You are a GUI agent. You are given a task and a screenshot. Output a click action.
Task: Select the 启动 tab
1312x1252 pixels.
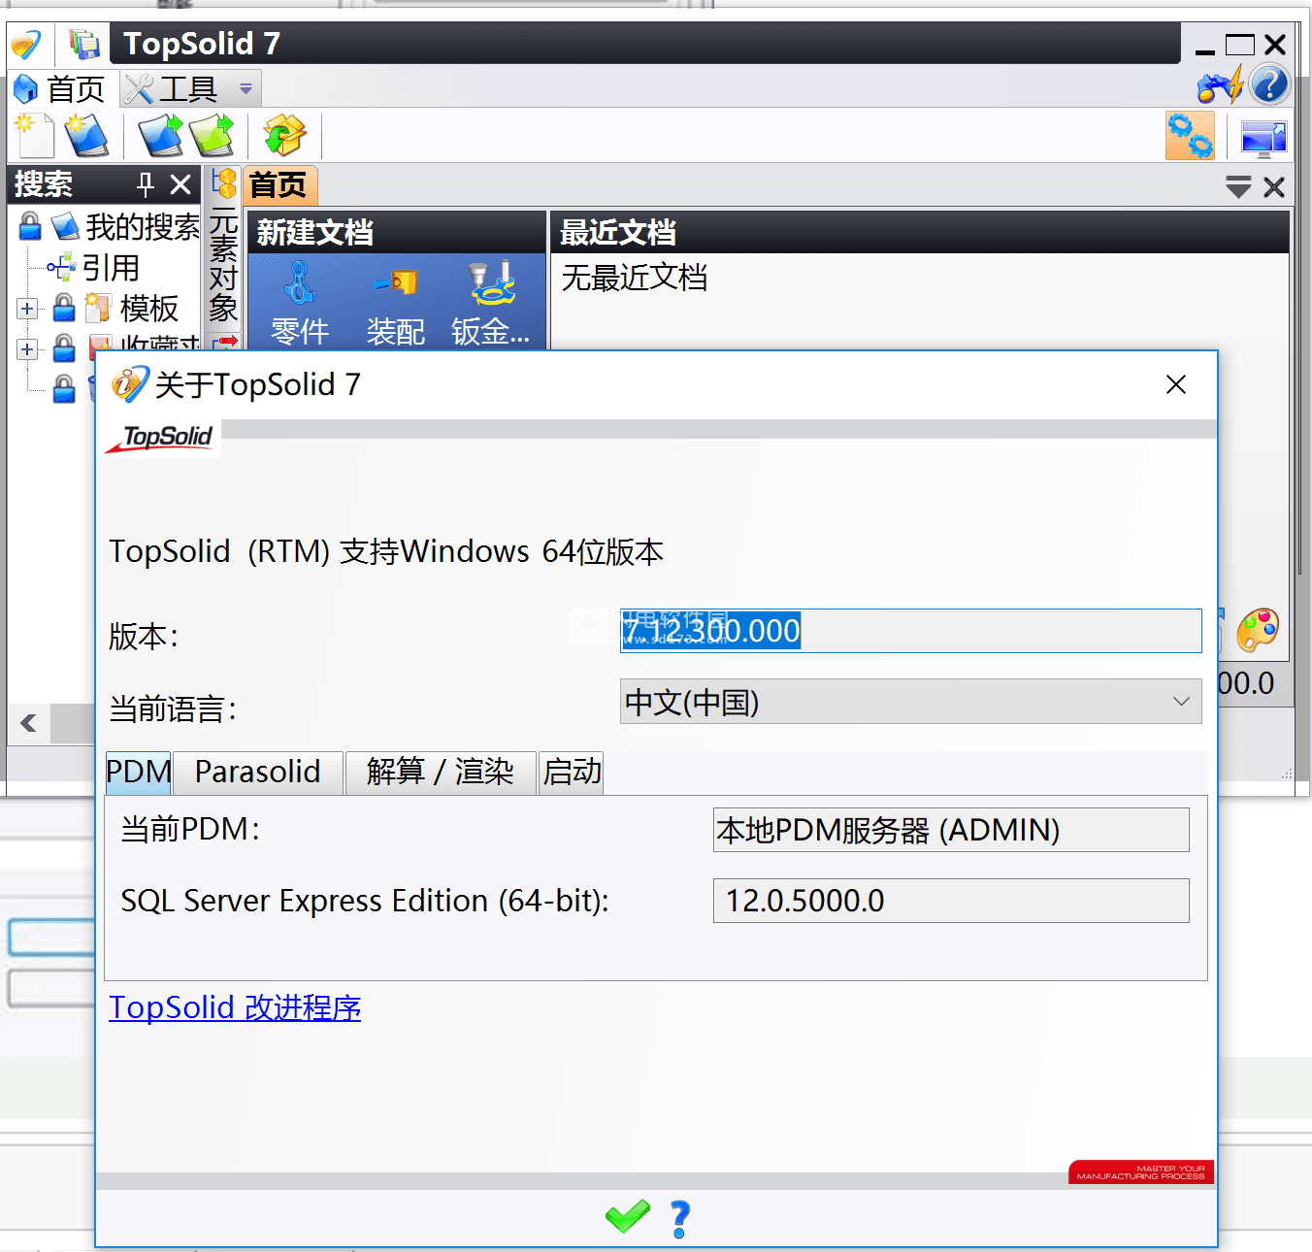coord(572,773)
